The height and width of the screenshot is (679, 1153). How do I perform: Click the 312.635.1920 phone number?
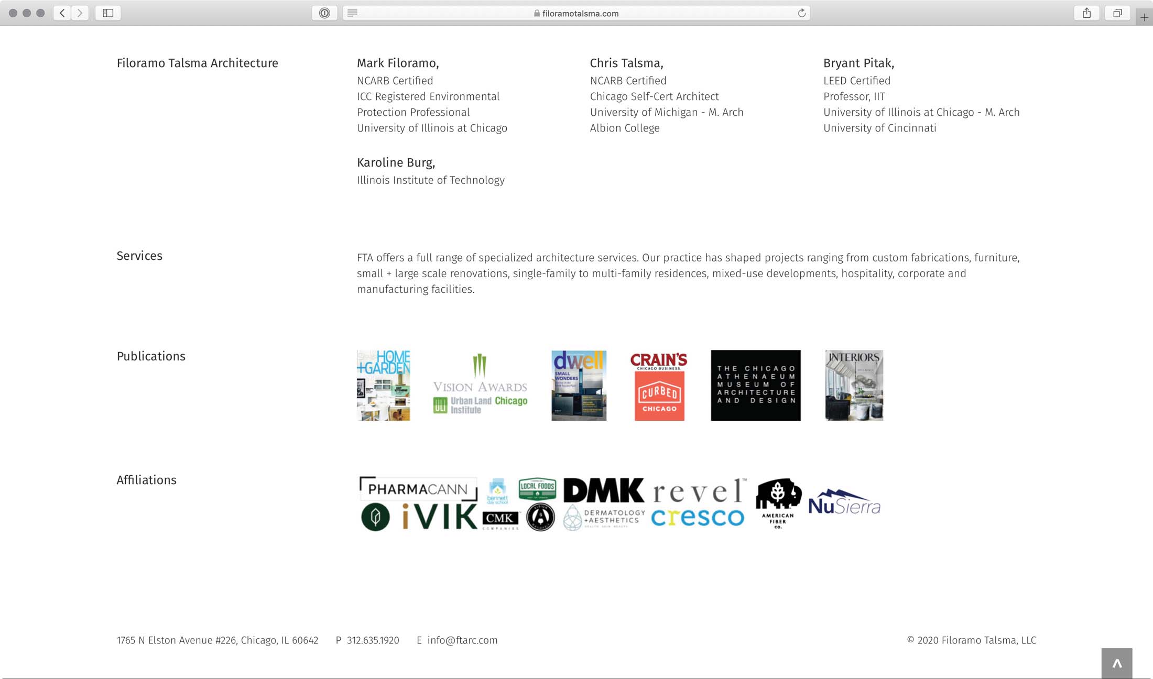click(x=373, y=640)
